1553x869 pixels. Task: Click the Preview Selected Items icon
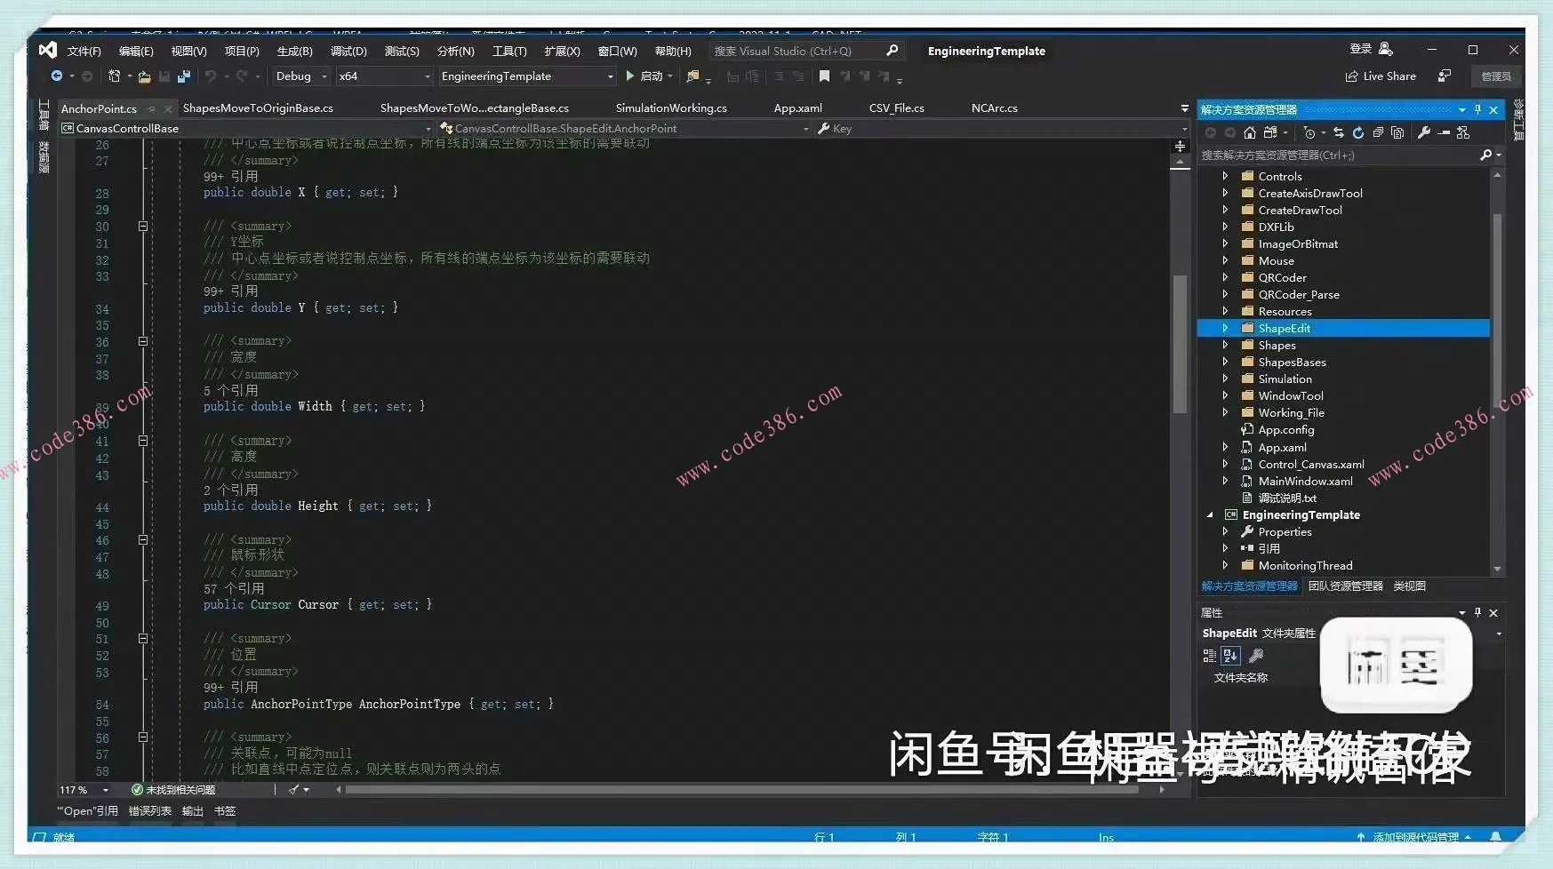click(x=1444, y=132)
